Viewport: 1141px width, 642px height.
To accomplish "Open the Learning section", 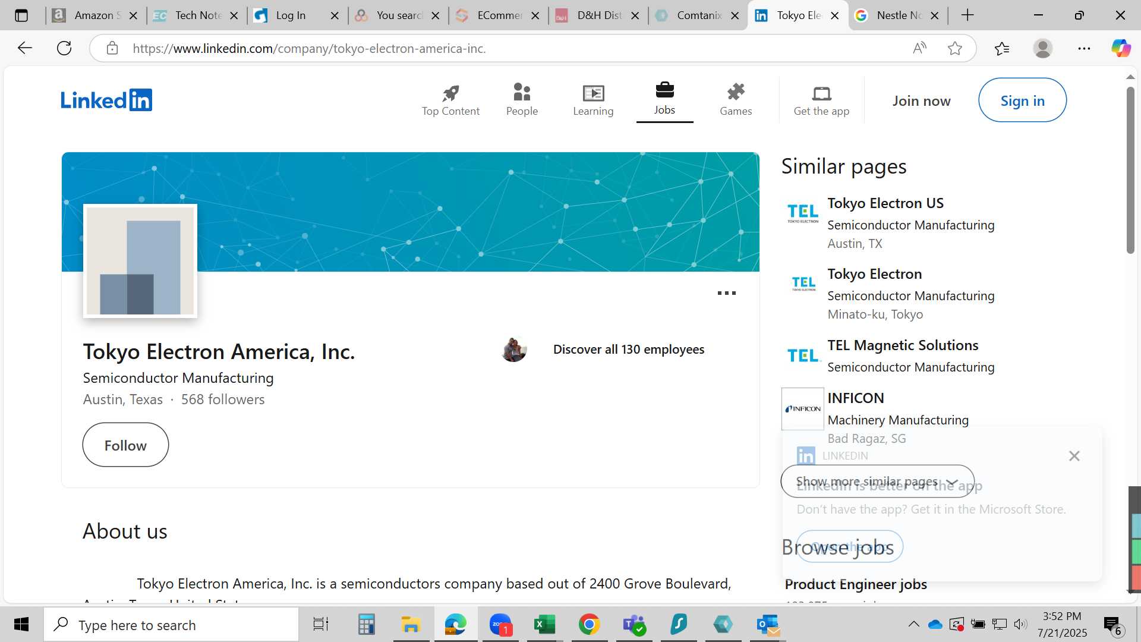I will pyautogui.click(x=593, y=100).
